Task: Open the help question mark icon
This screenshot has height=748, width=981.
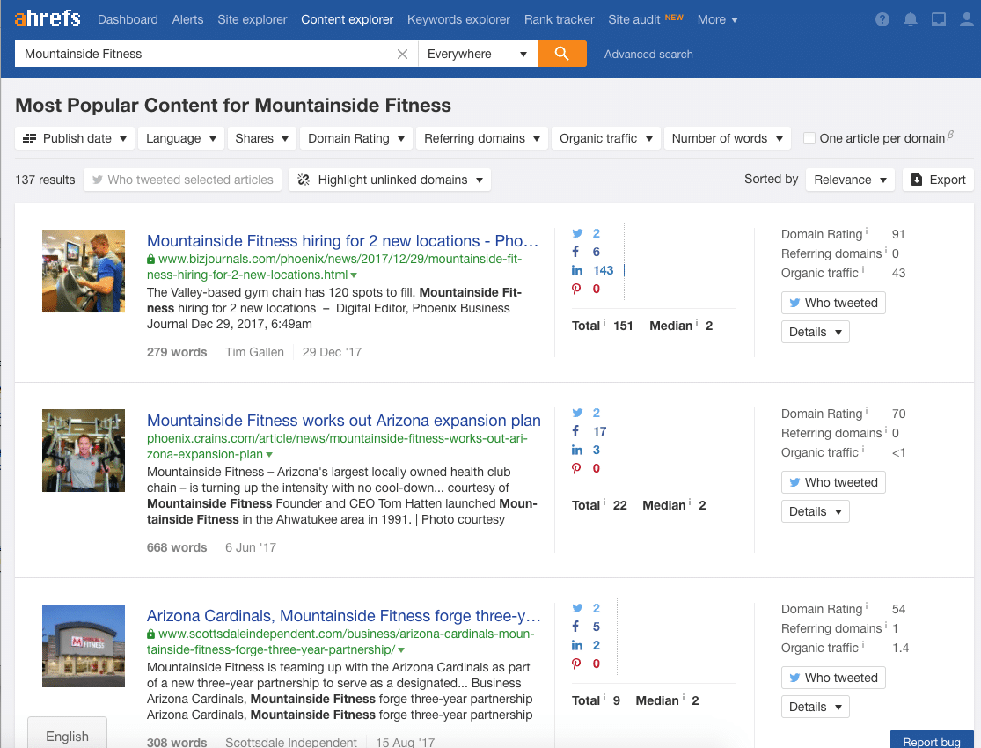Action: click(x=882, y=19)
